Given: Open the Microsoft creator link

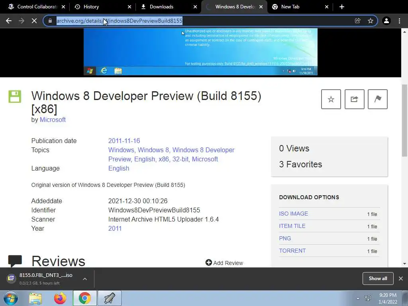Looking at the screenshot, I should tap(53, 120).
